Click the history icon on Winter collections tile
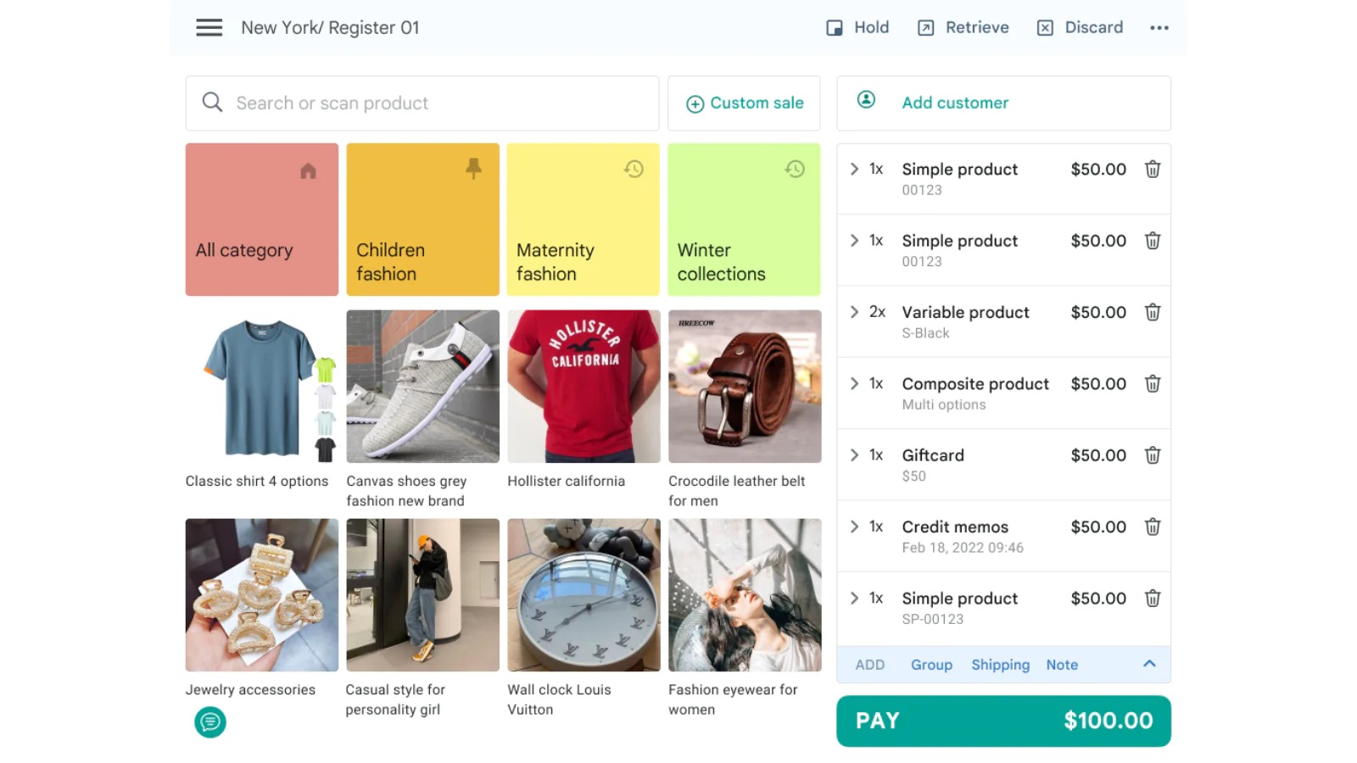The width and height of the screenshot is (1357, 763). (794, 169)
